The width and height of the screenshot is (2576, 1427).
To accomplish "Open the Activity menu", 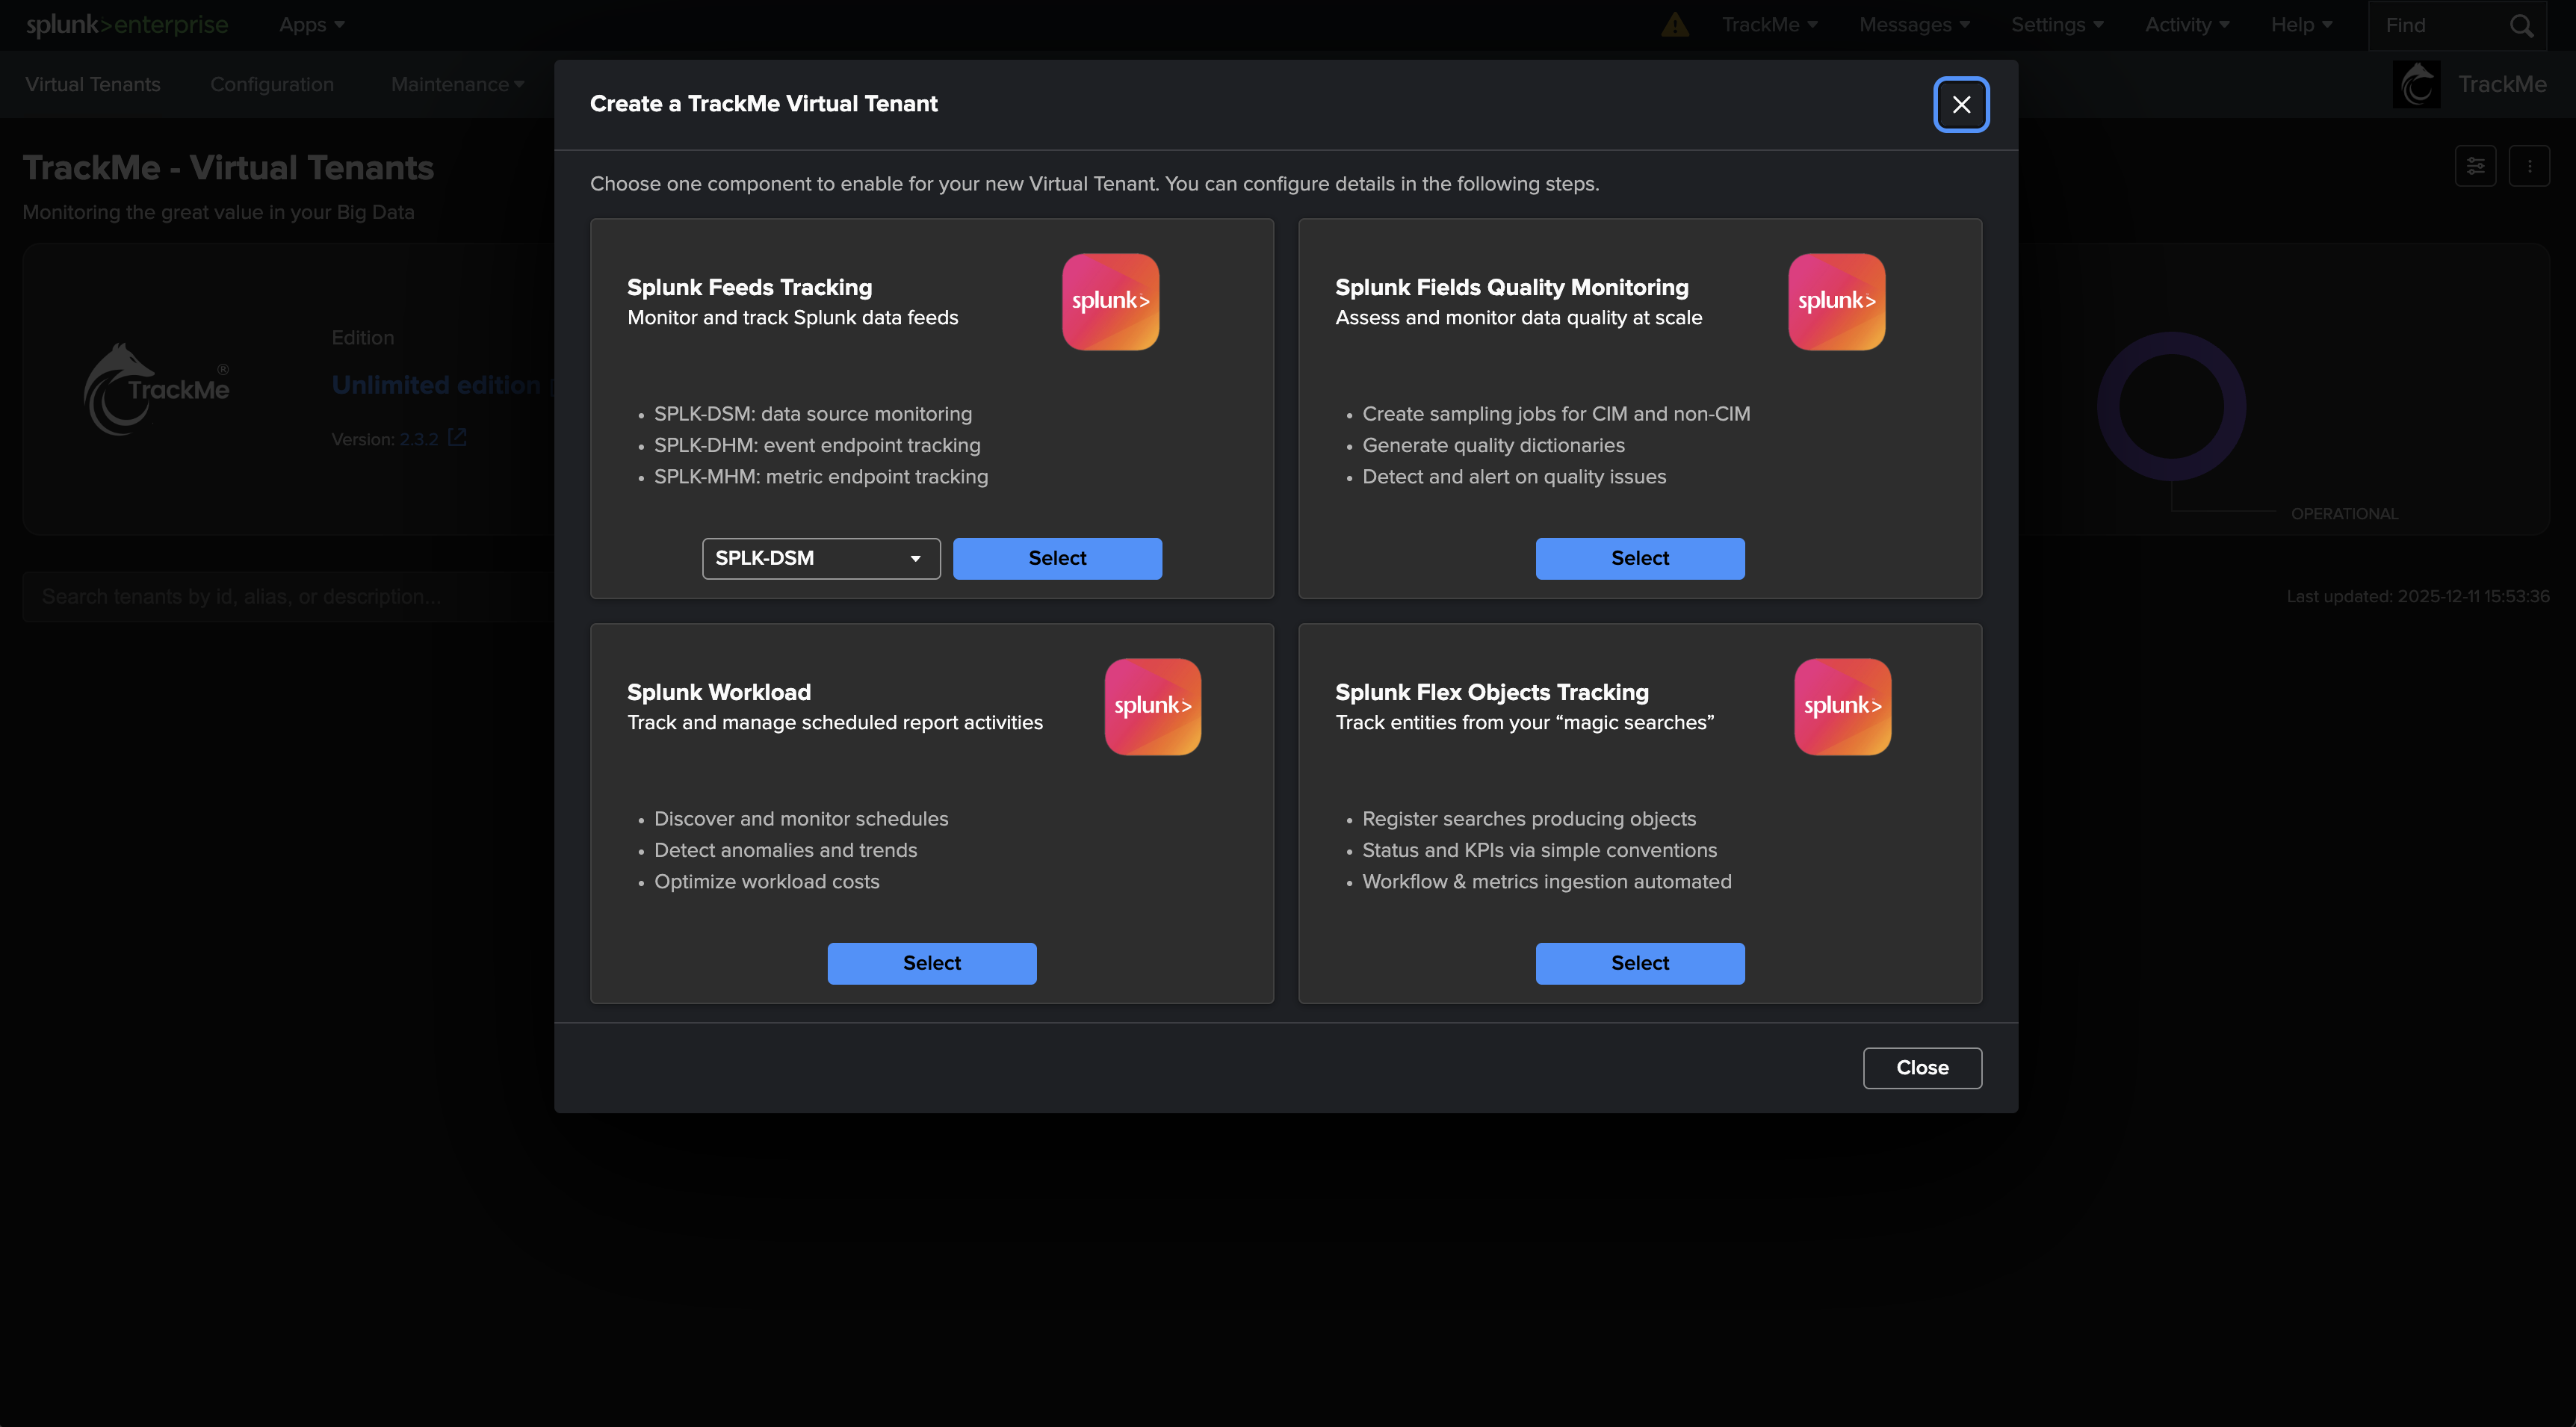I will pos(2186,25).
